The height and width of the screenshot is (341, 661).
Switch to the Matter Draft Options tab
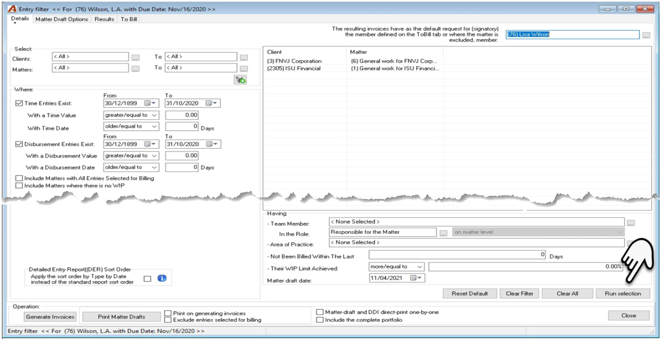62,20
